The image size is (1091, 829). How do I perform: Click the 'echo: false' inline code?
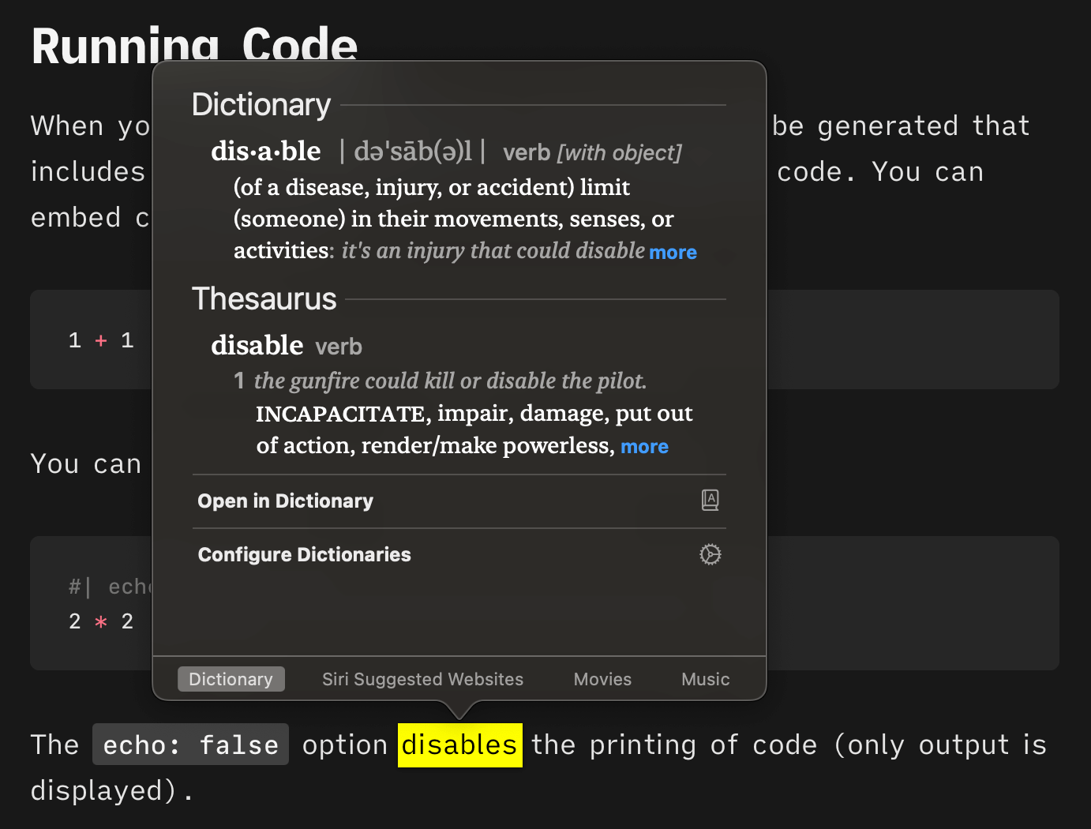190,745
